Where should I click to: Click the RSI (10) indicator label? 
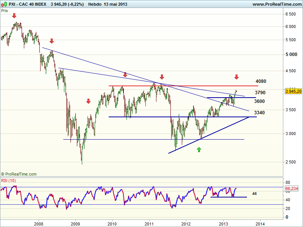[9, 180]
